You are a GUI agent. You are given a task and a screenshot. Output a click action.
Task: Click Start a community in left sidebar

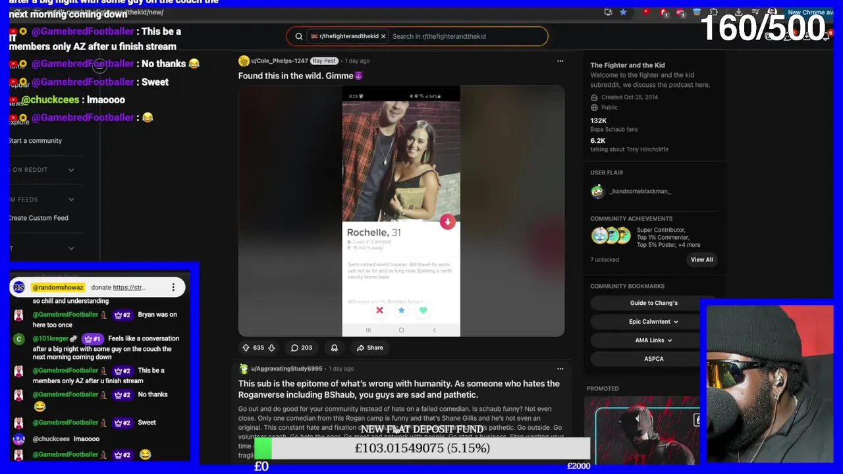pyautogui.click(x=36, y=141)
